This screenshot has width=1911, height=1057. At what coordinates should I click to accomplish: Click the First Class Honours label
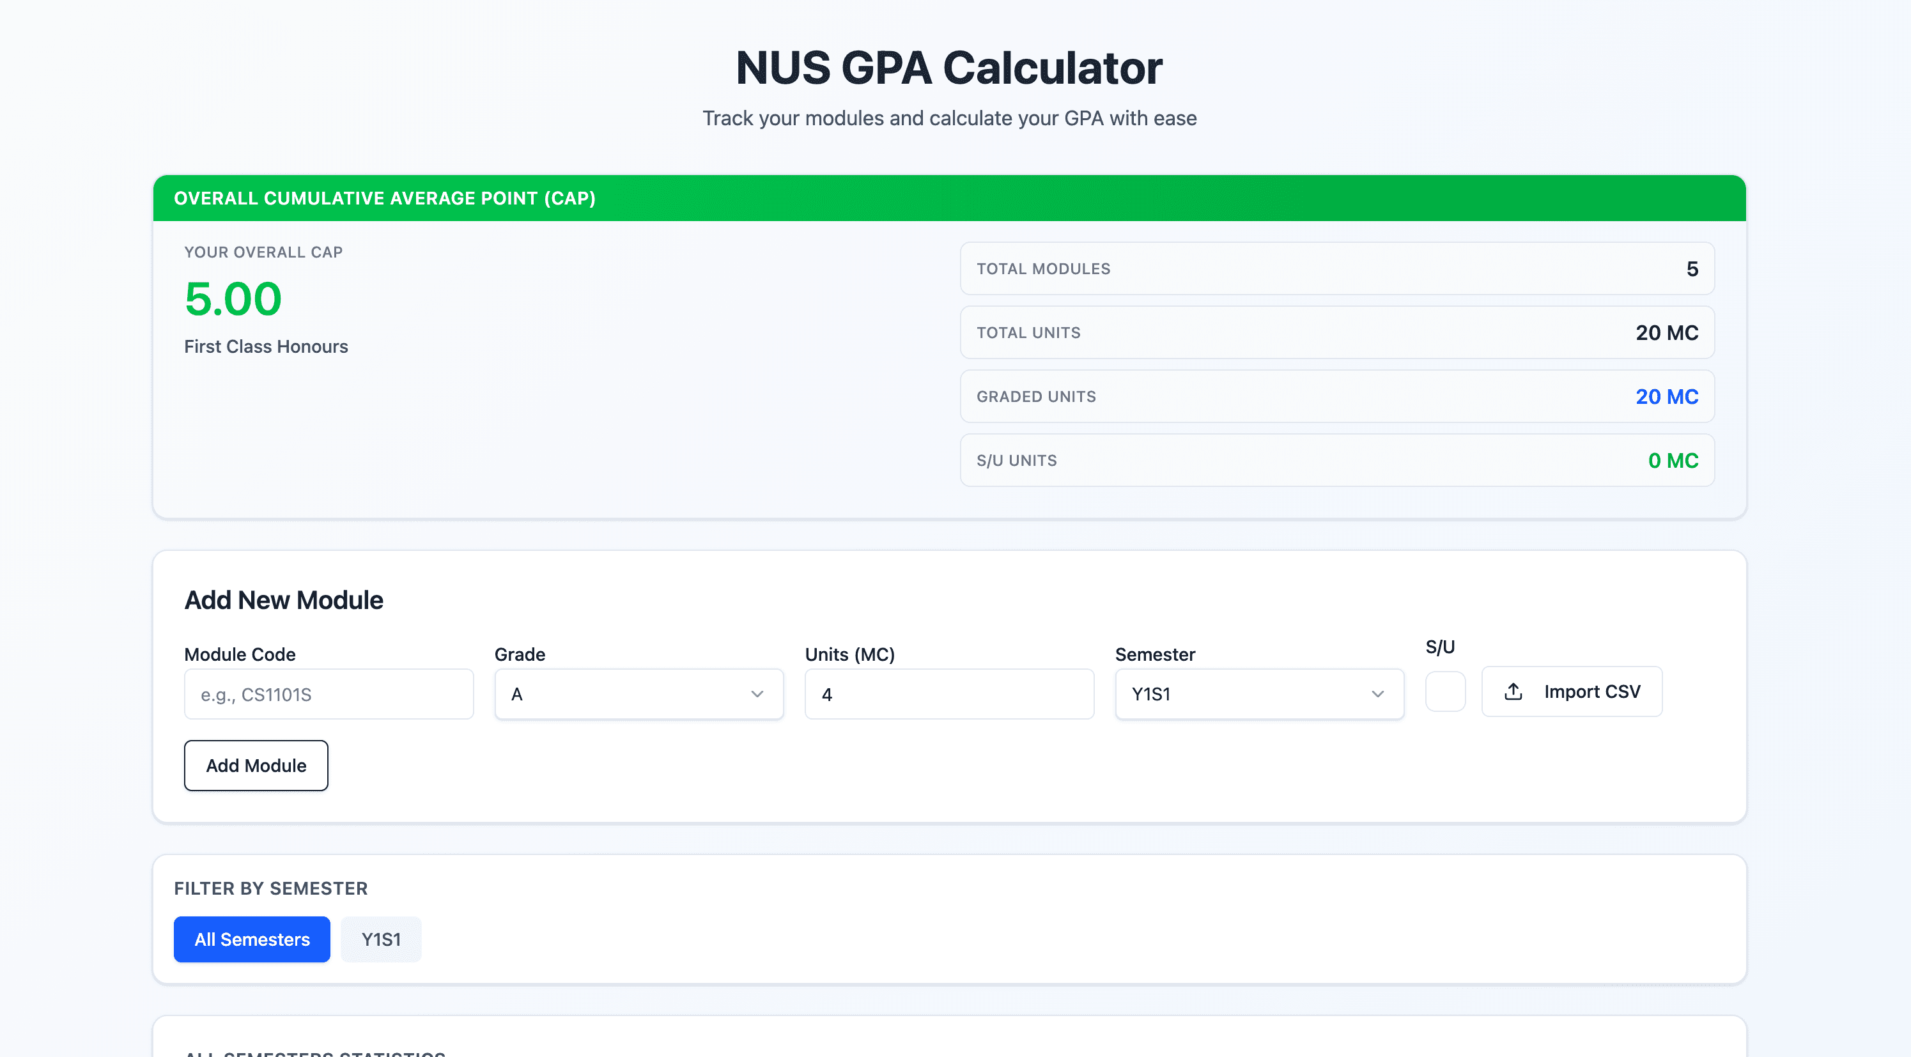pos(266,346)
